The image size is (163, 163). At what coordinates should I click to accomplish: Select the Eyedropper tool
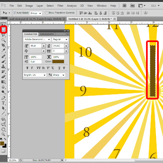(x=3, y=50)
